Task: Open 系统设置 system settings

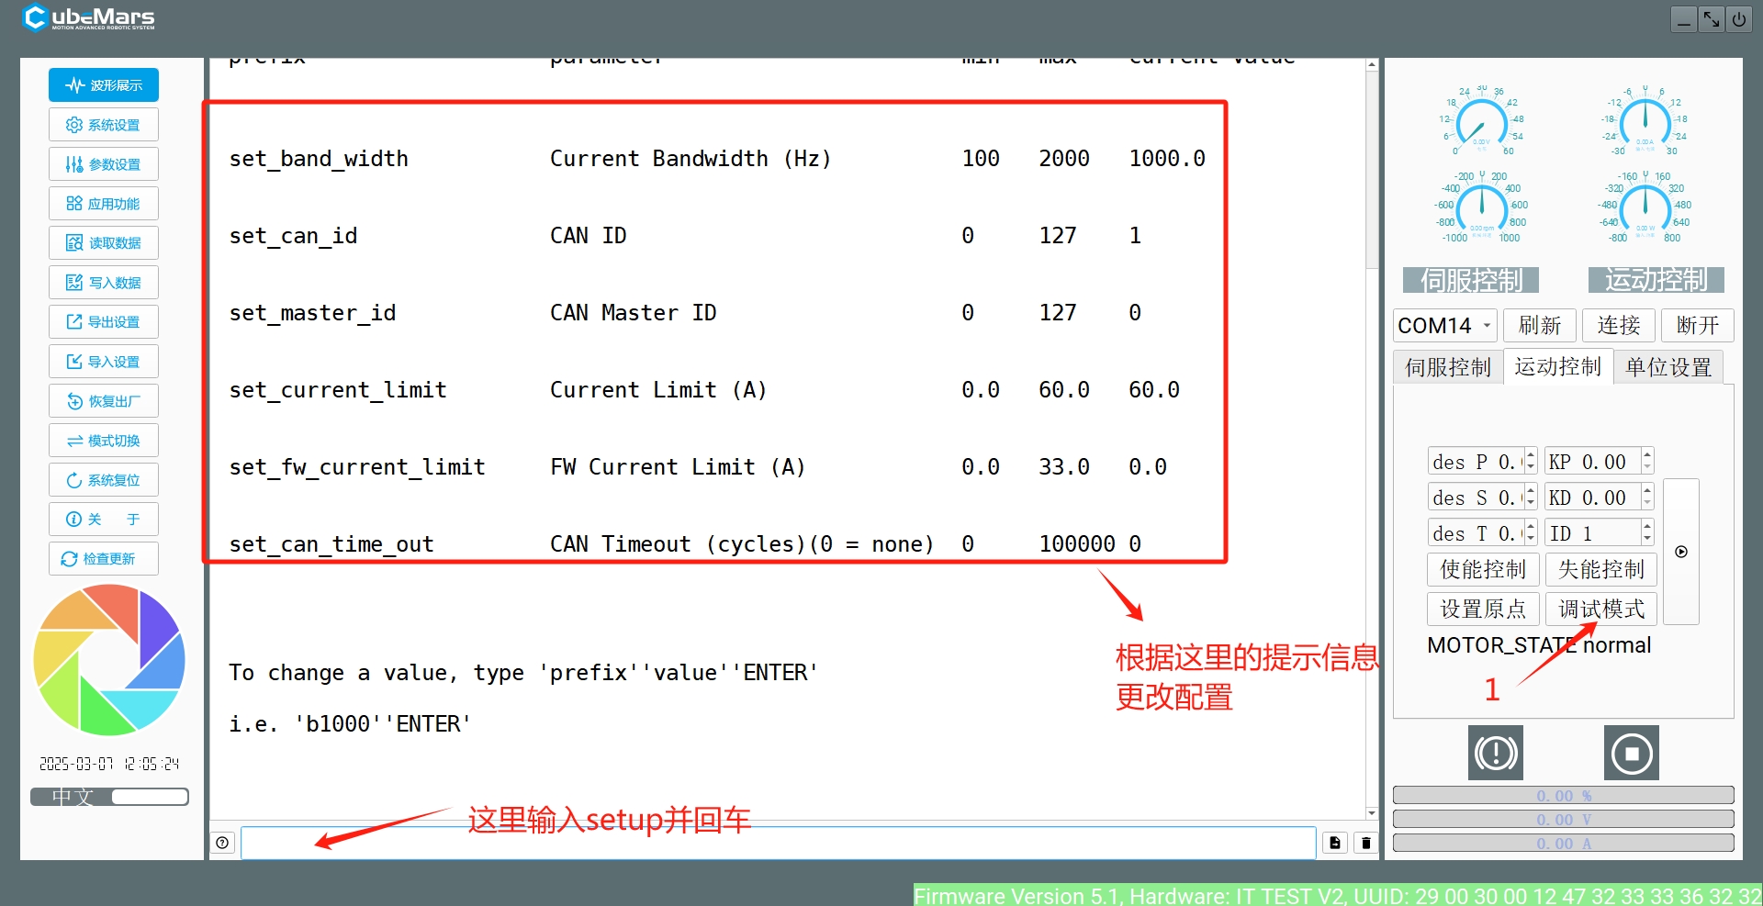Action: [x=104, y=125]
